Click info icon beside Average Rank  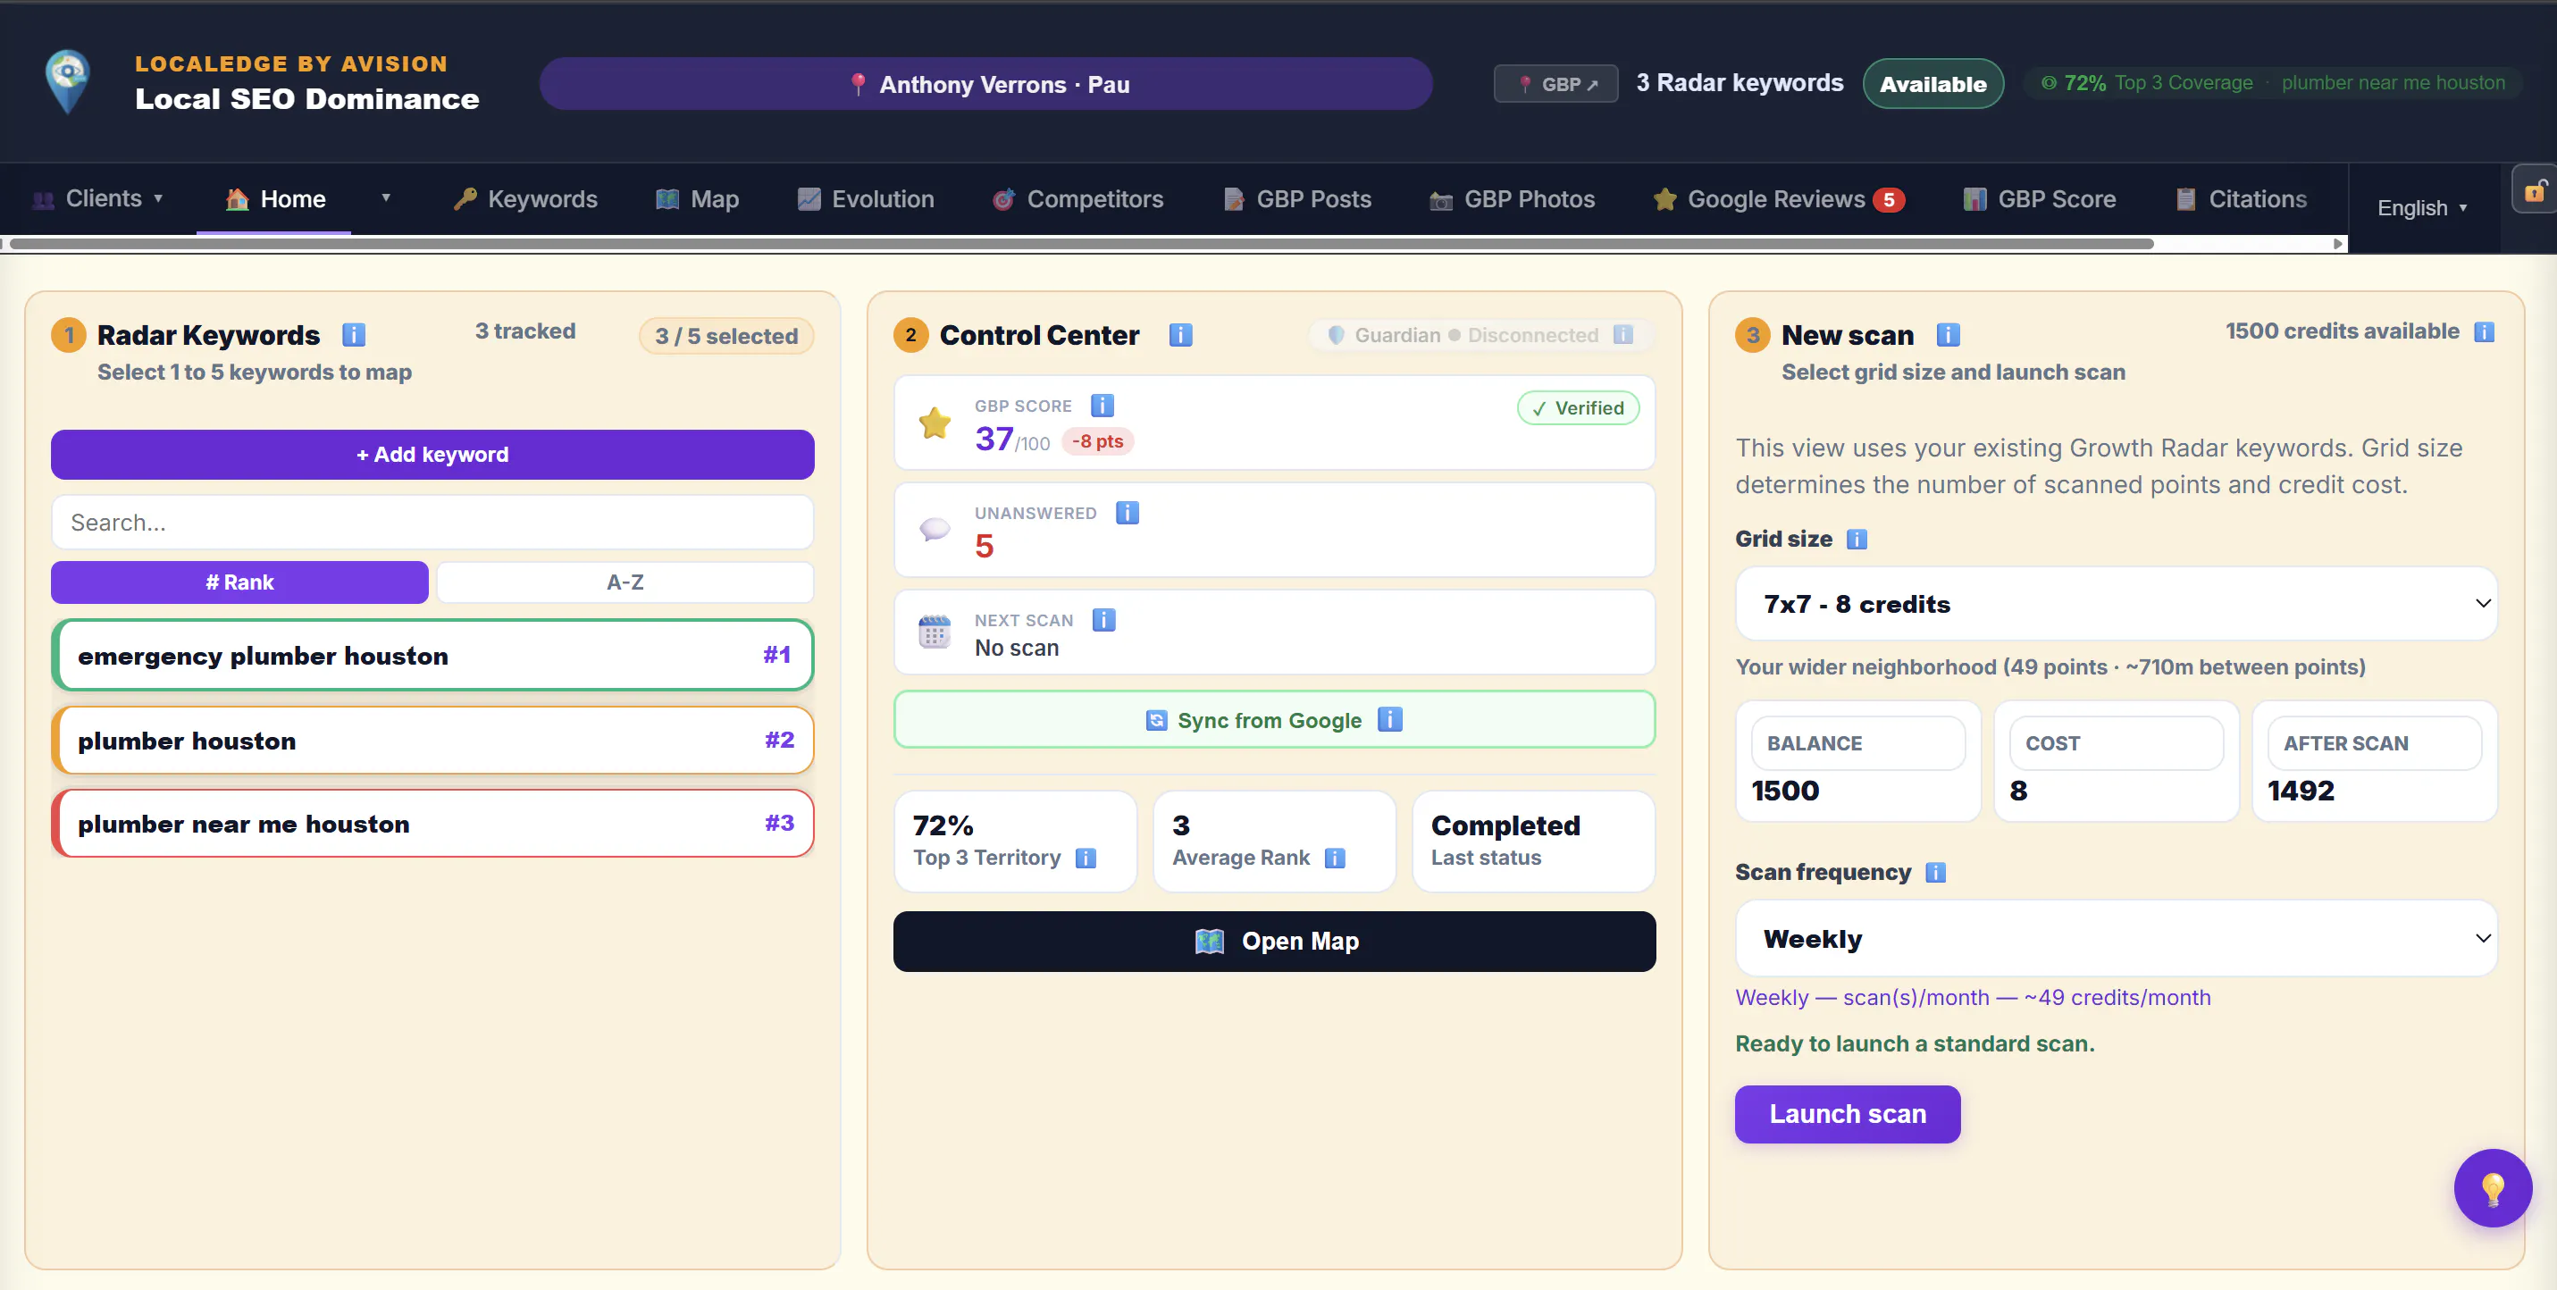[1335, 858]
